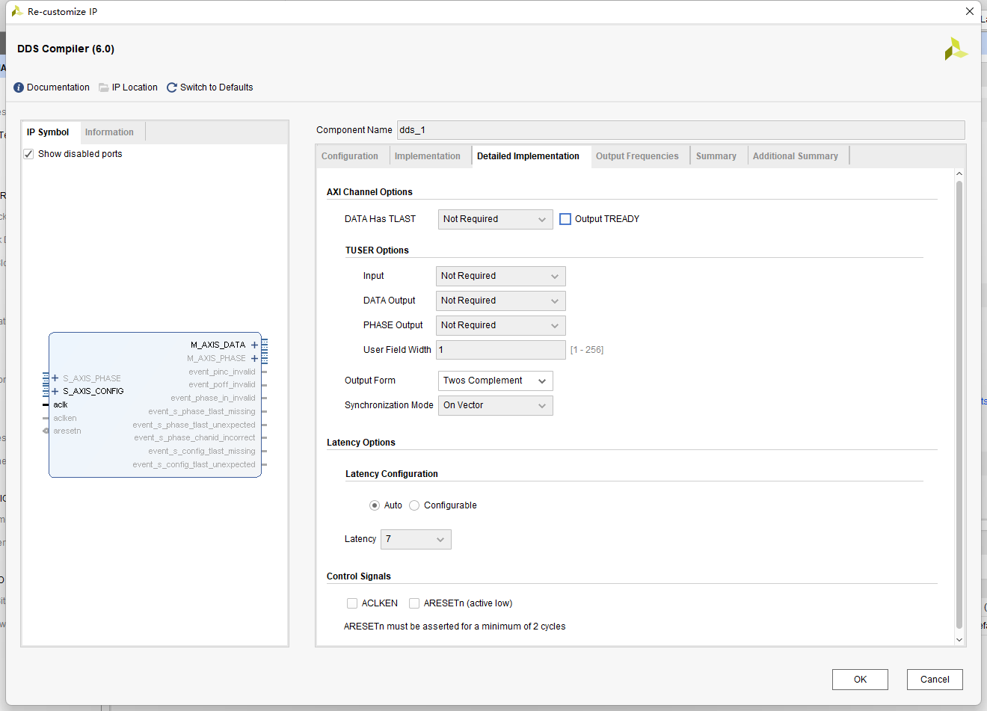Open the Latency value dropdown
Screen dimensions: 987x711
(x=416, y=539)
